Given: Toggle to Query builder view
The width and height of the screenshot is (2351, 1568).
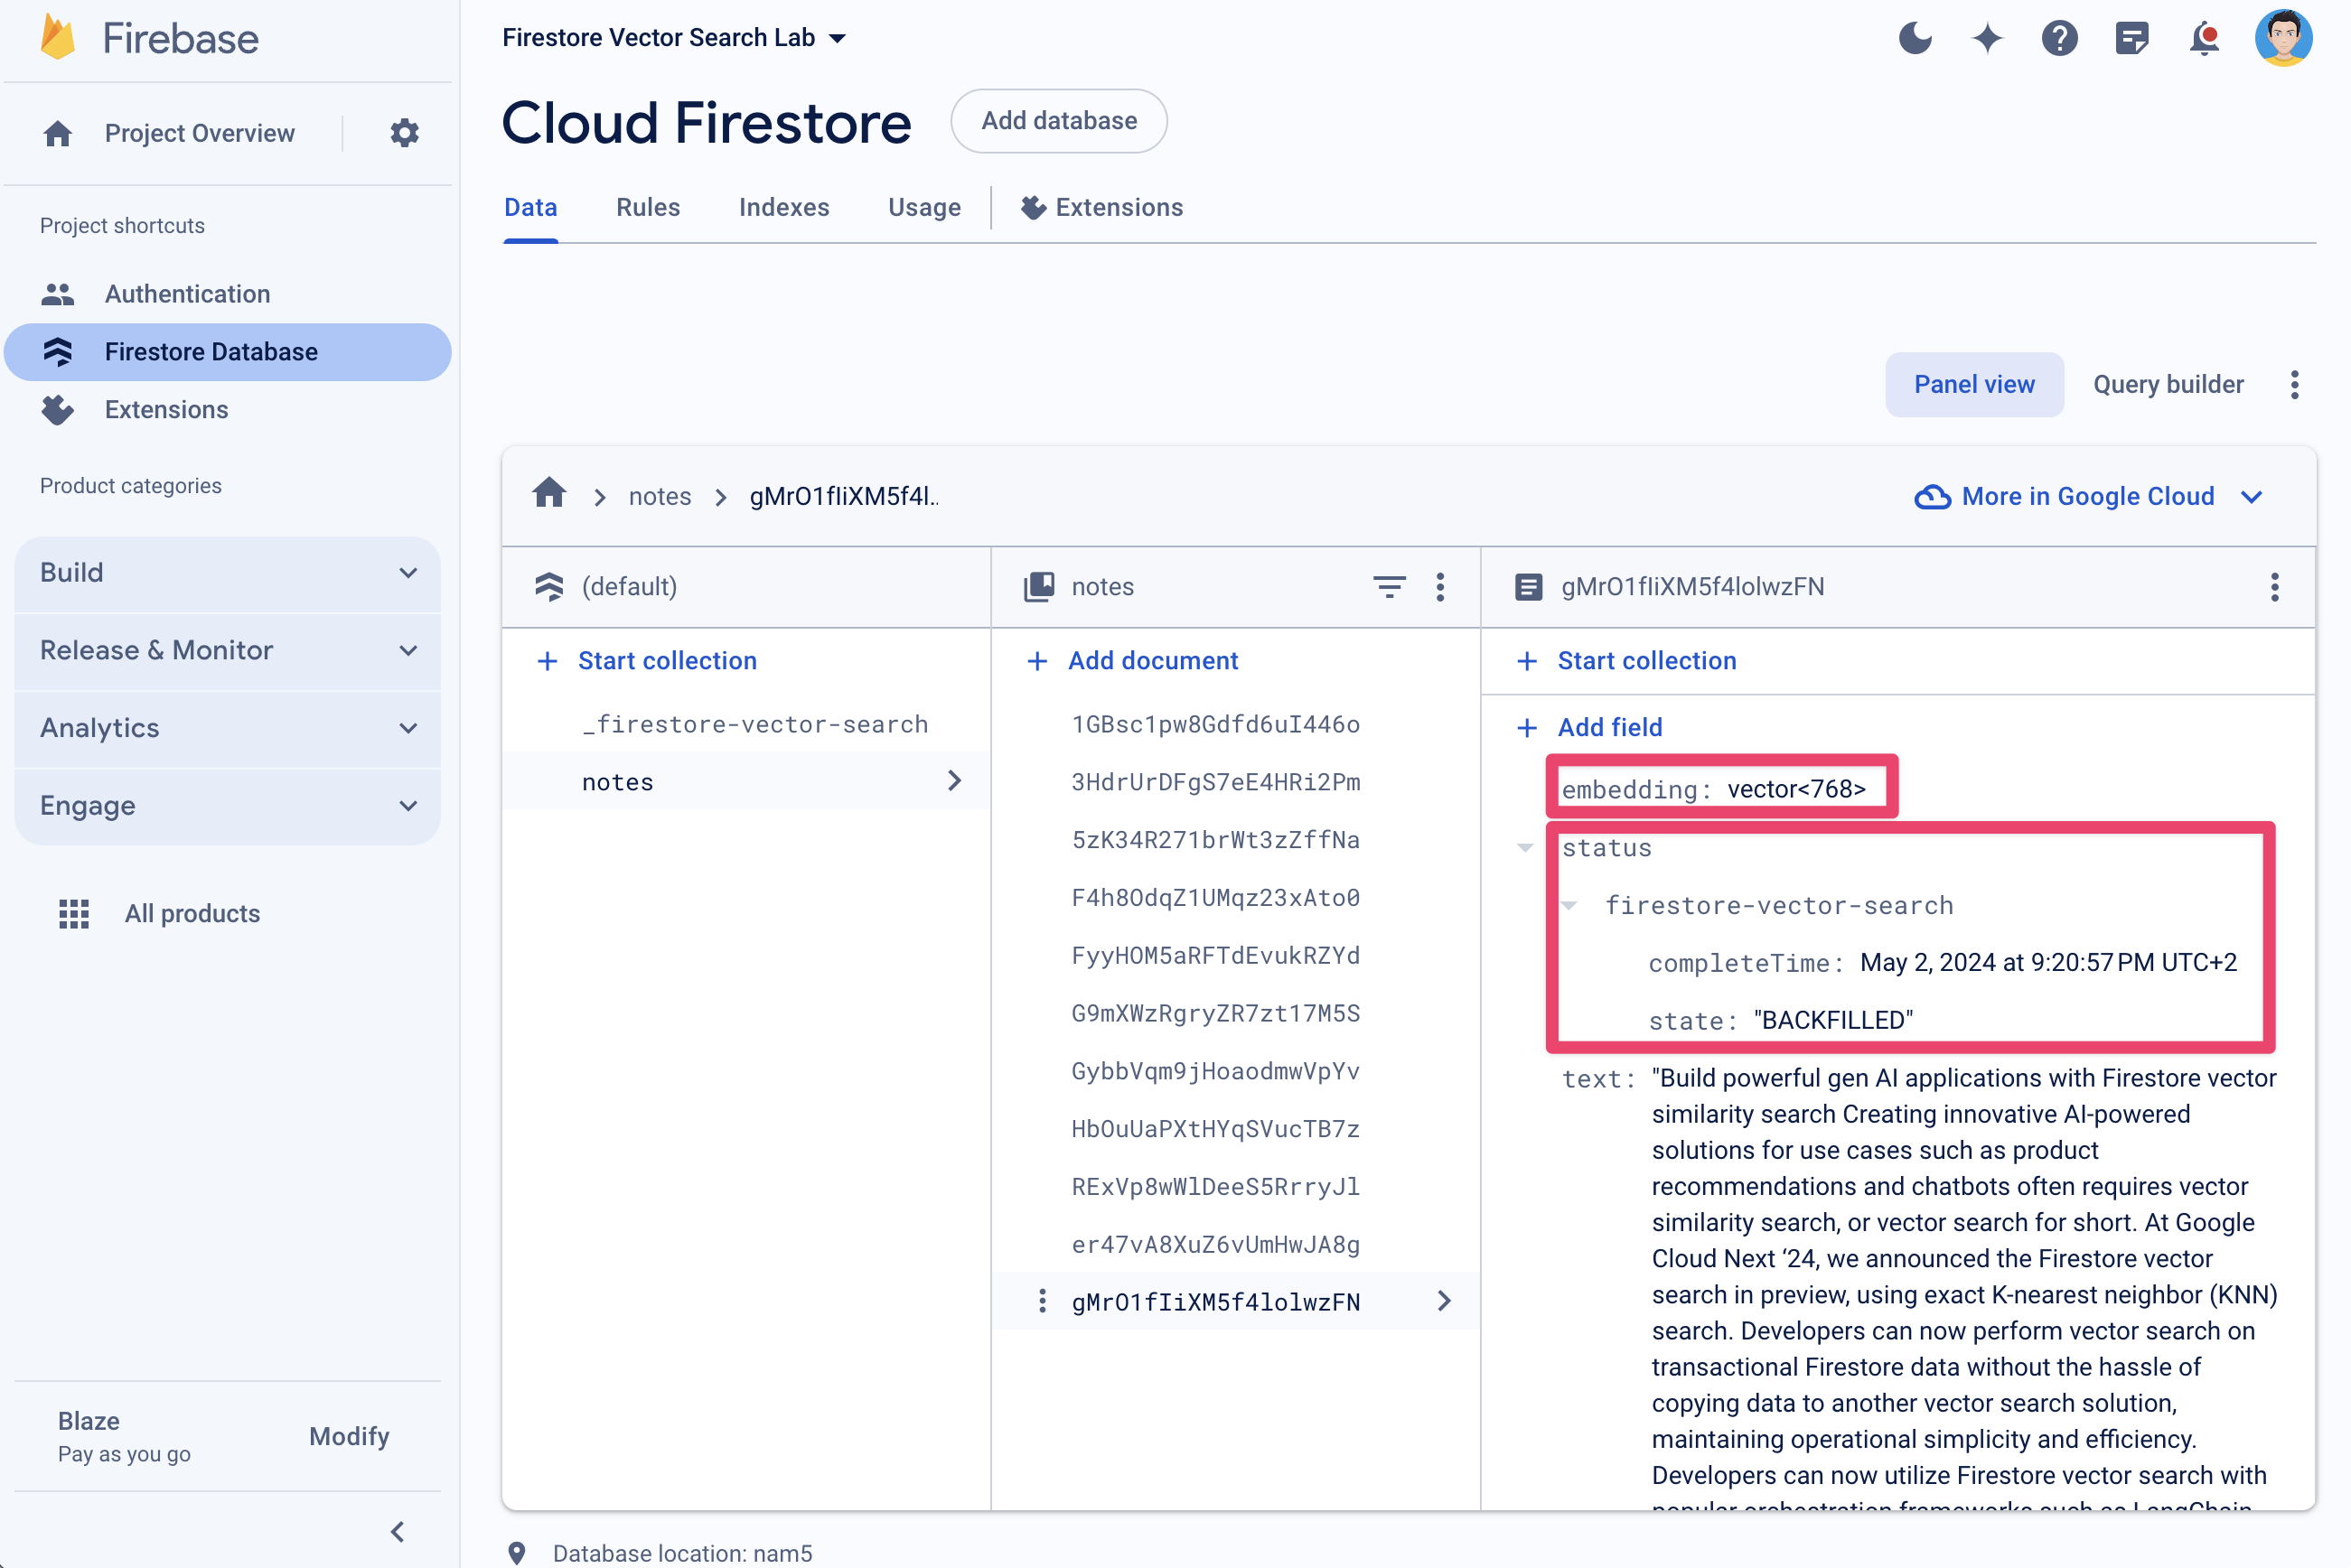Looking at the screenshot, I should tap(2166, 385).
